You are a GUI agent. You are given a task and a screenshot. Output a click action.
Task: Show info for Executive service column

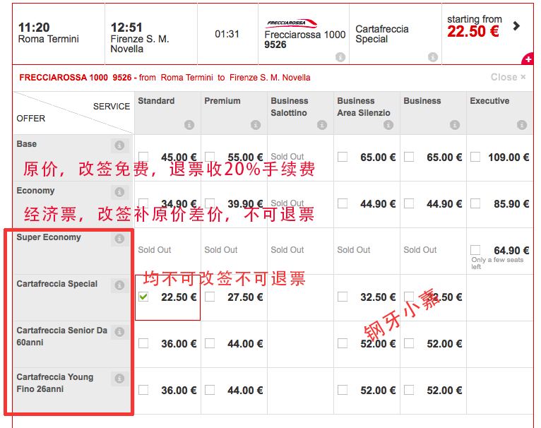tap(522, 125)
